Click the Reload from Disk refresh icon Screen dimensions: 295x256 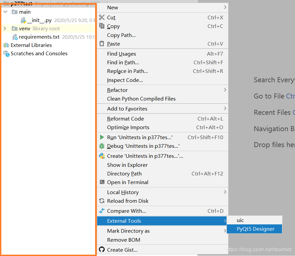pos(102,201)
